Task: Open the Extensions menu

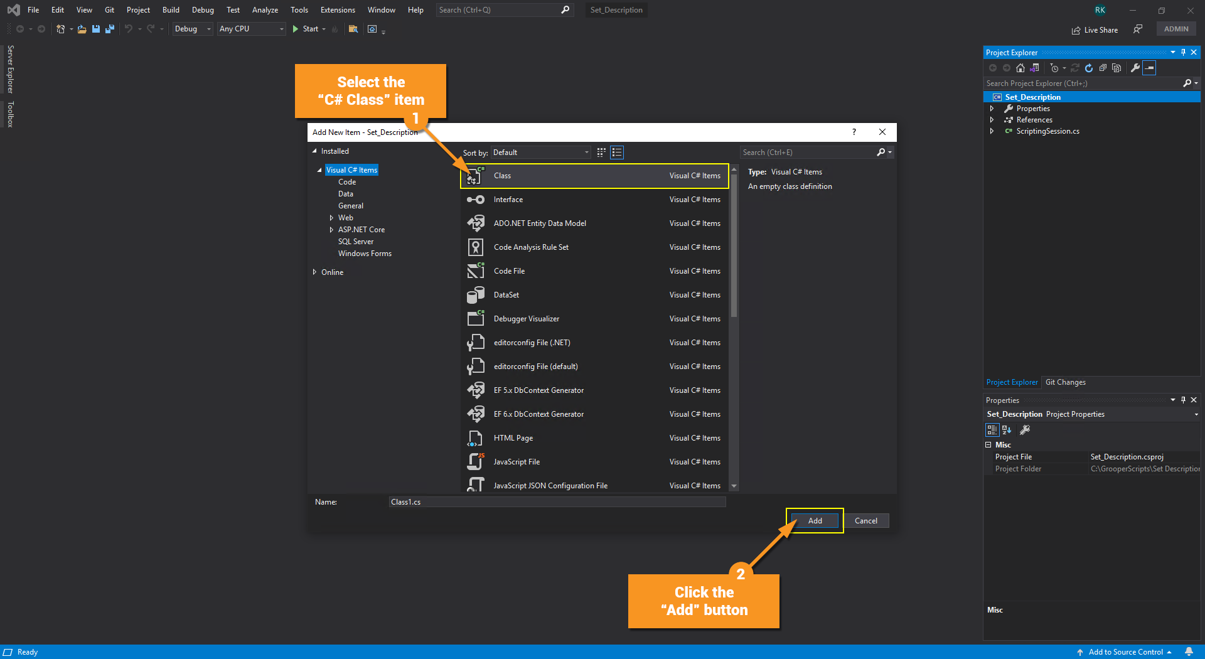Action: [338, 10]
